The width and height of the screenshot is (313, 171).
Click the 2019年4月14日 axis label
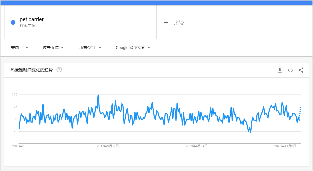tap(196, 146)
